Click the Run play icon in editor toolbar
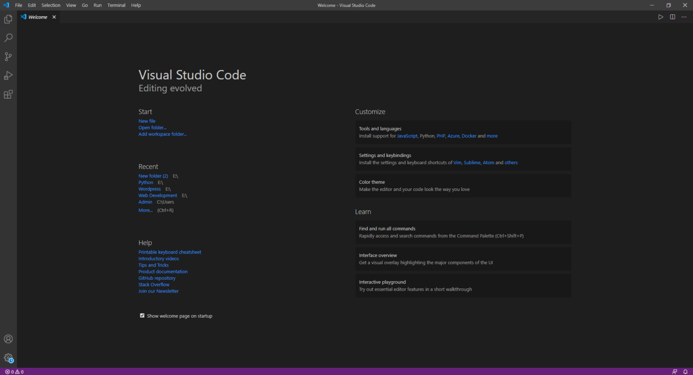The image size is (693, 375). click(x=661, y=17)
